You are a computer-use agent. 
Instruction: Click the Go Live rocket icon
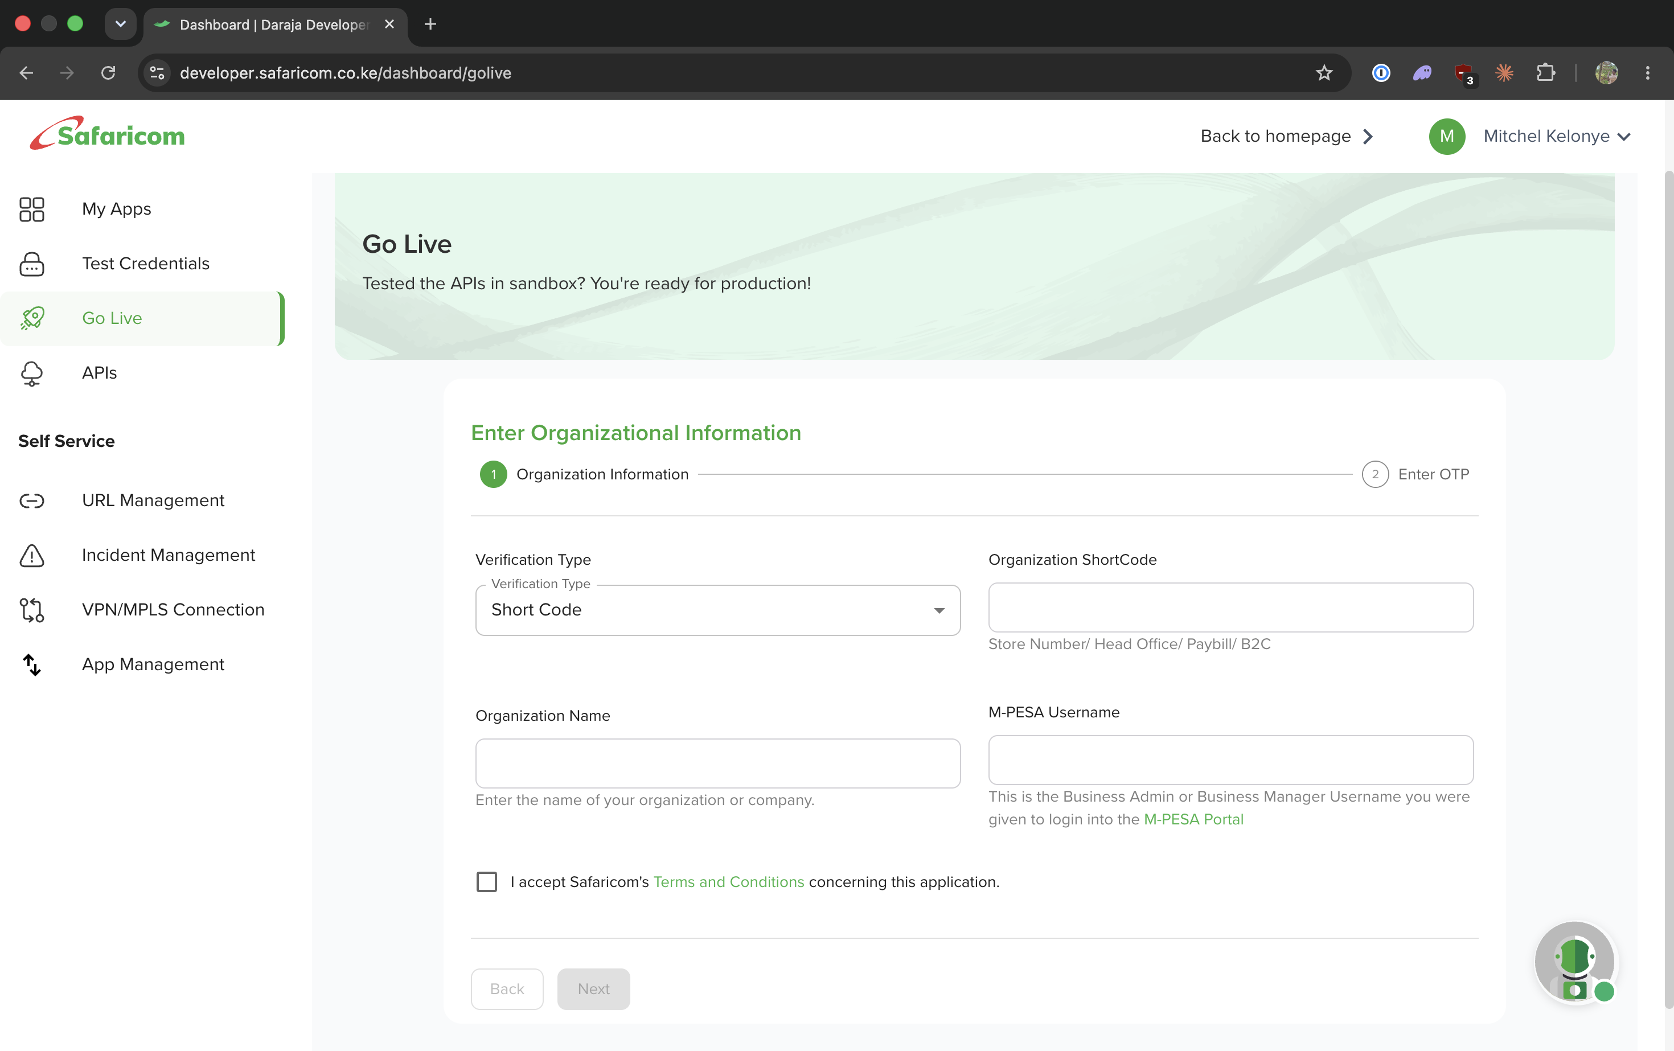pos(32,318)
